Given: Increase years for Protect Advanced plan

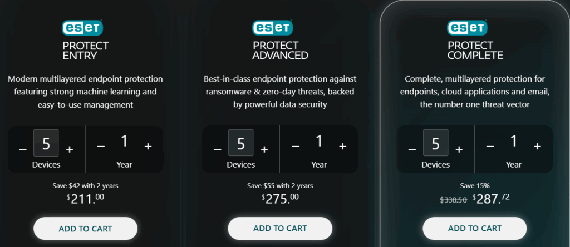Looking at the screenshot, I should coord(343,147).
